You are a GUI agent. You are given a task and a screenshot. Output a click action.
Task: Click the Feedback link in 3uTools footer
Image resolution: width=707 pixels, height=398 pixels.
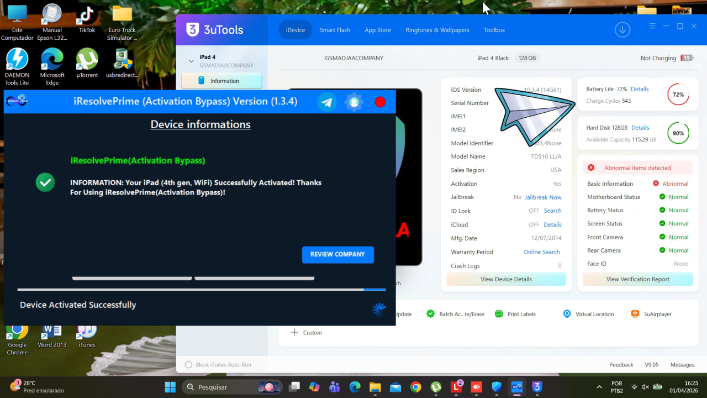coord(621,365)
